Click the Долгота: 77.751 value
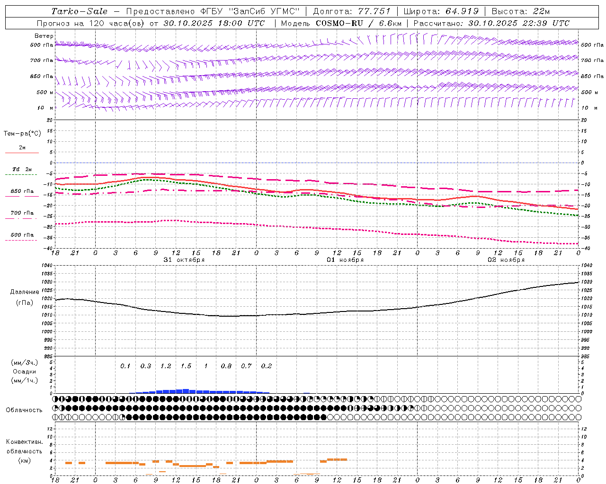The image size is (606, 484). [x=352, y=11]
